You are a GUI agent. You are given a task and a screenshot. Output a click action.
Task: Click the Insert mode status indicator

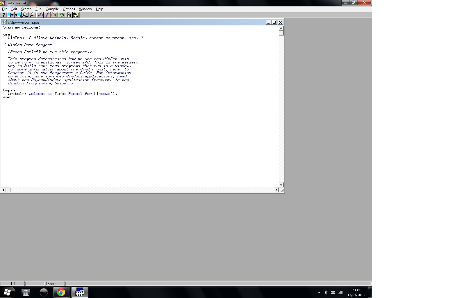point(55,284)
